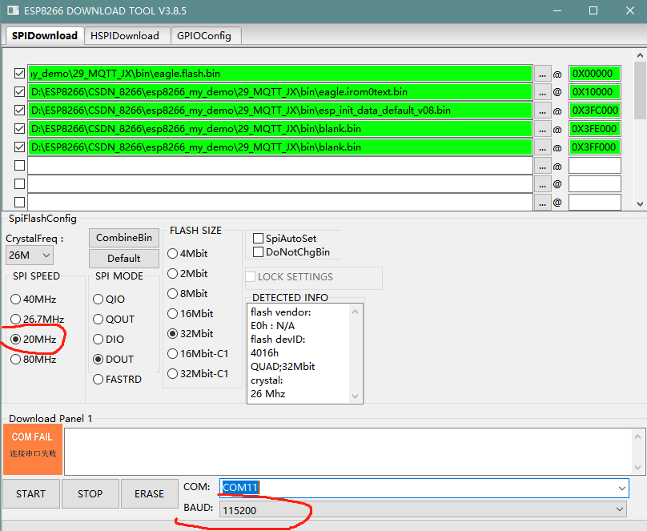Click the COM FAIL status indicator

[x=32, y=446]
